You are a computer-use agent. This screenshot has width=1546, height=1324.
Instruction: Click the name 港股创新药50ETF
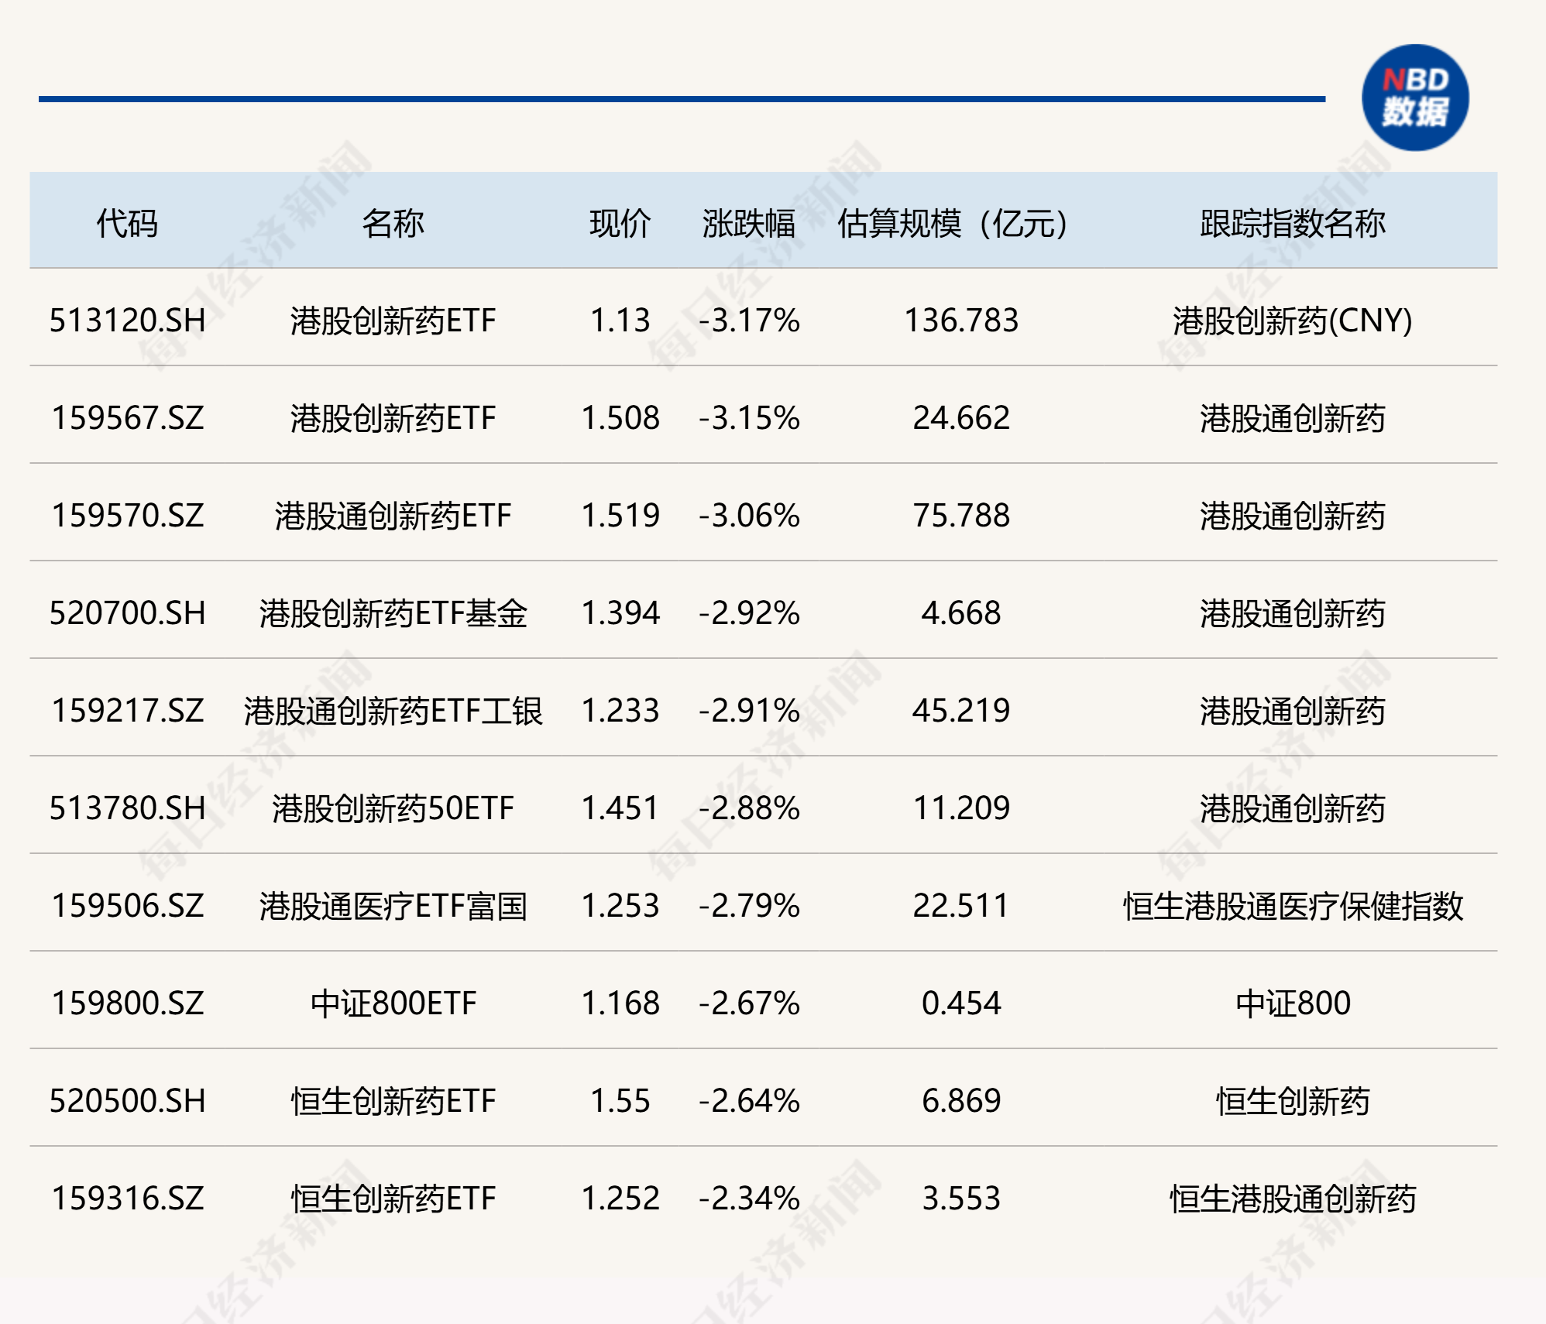coord(393,808)
